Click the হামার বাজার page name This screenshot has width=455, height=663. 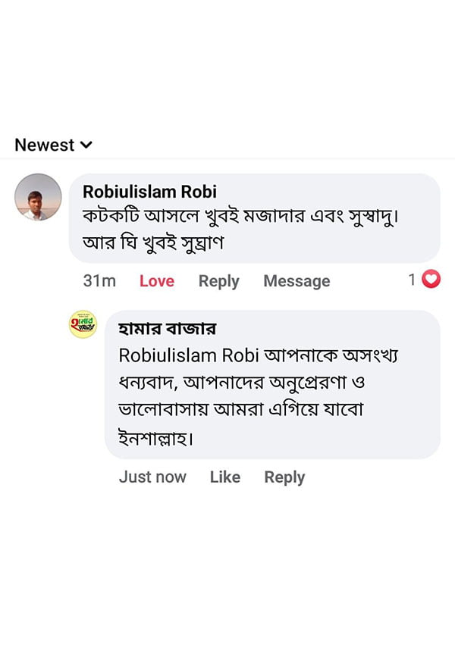point(167,328)
